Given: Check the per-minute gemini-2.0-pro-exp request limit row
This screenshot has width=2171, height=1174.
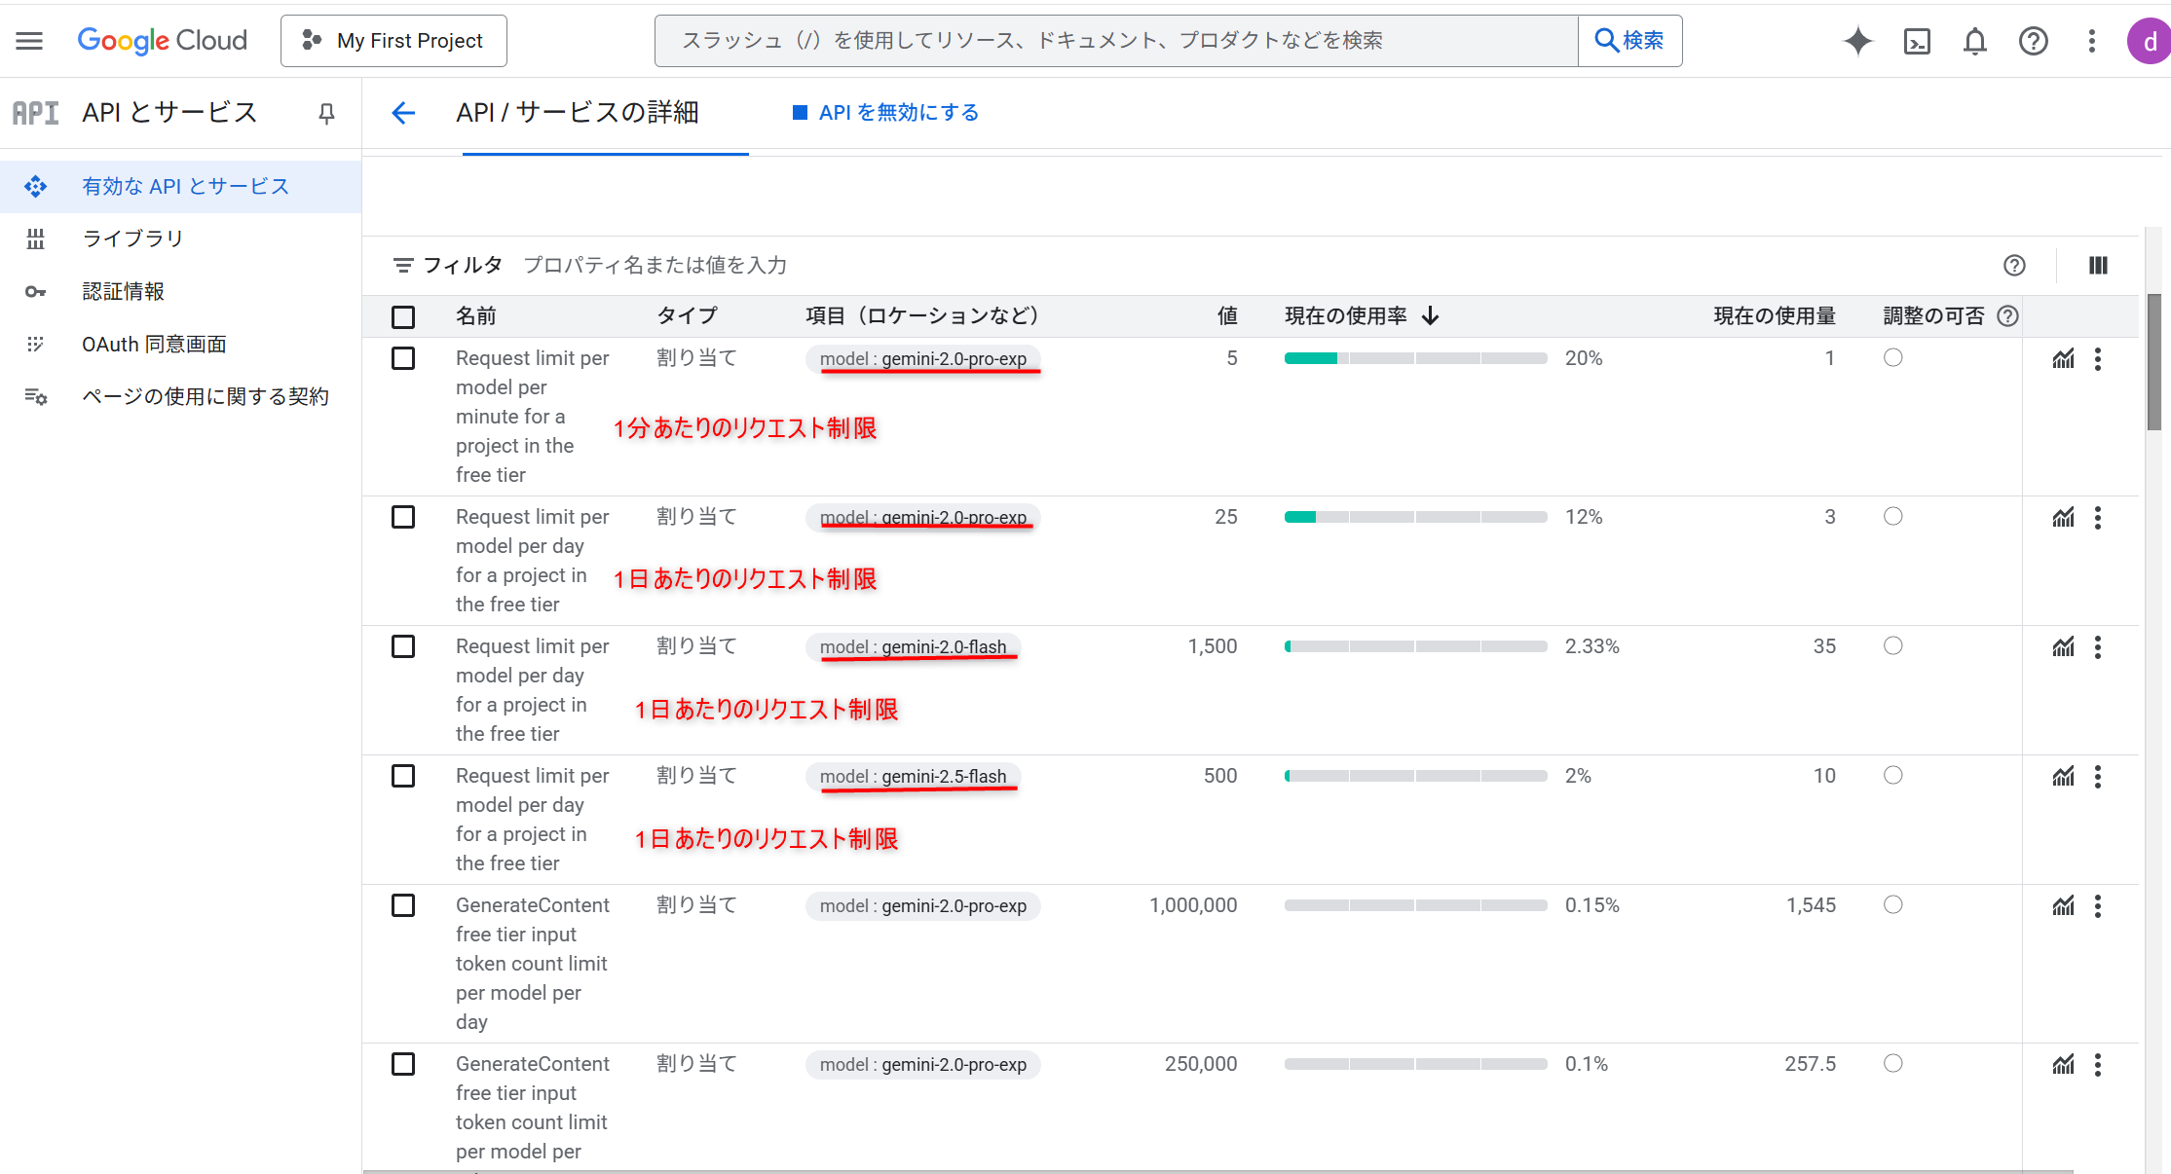Looking at the screenshot, I should point(403,358).
